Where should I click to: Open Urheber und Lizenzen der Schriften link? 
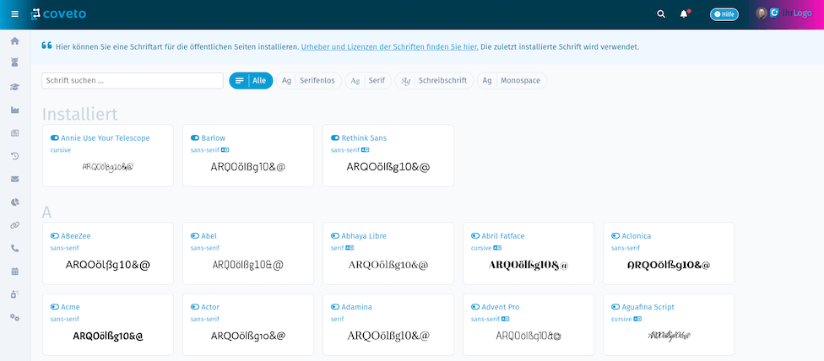(x=389, y=46)
